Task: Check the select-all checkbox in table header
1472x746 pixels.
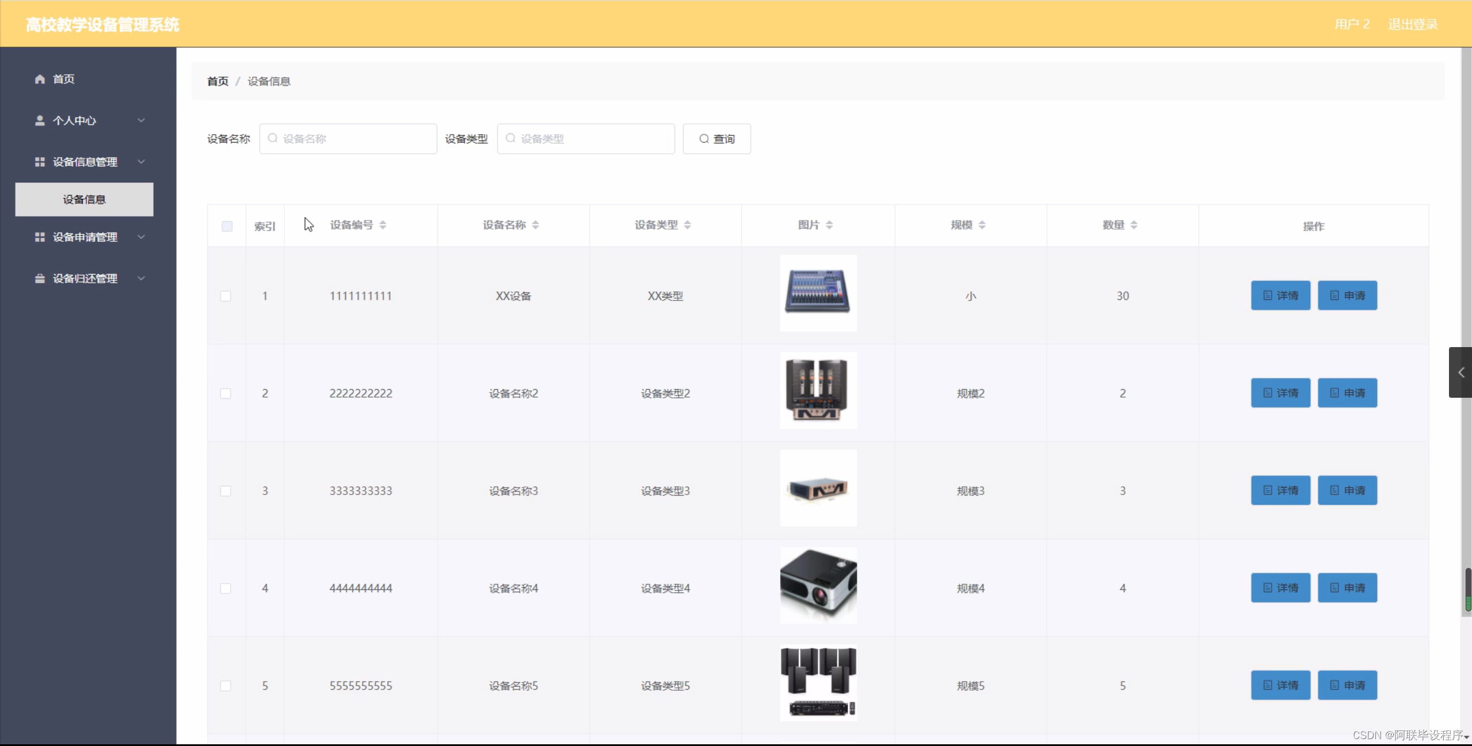Action: click(226, 226)
